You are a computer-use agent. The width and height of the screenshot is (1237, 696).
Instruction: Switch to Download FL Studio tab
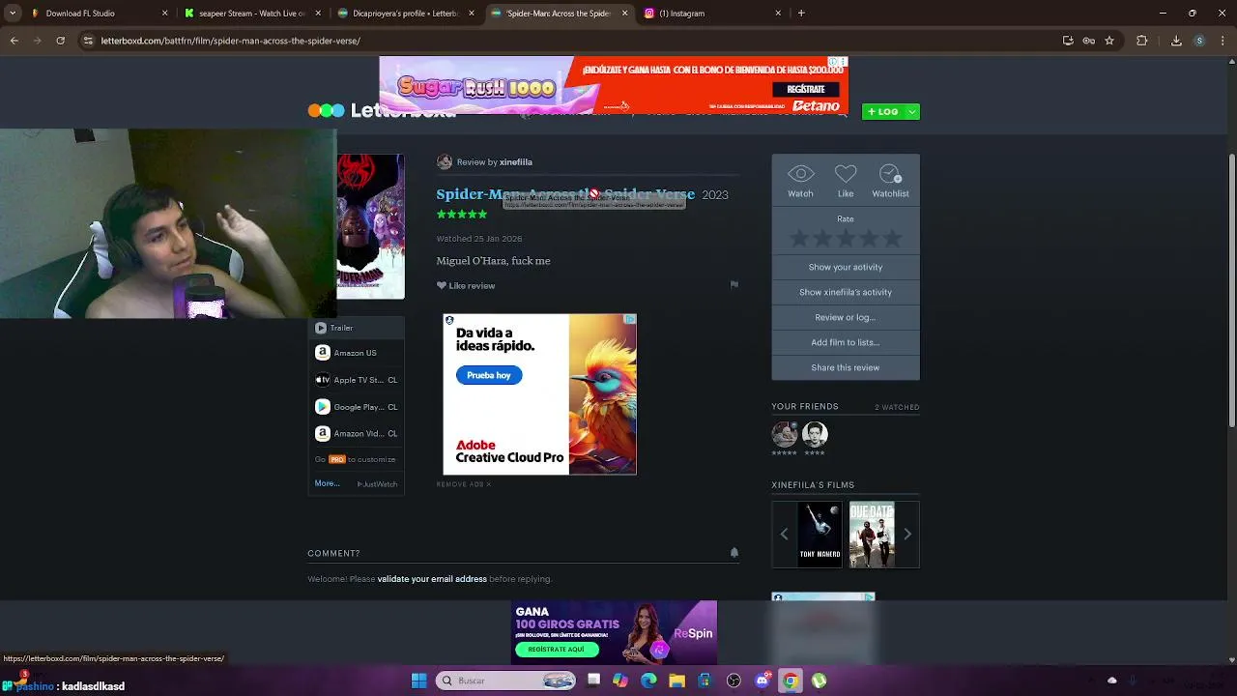pos(97,14)
